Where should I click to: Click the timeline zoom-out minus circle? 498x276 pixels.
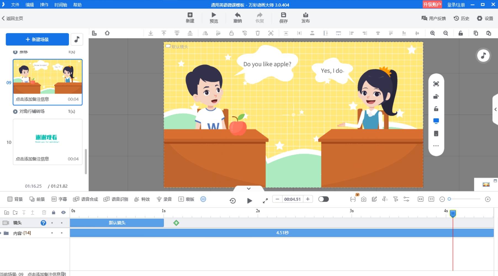click(x=442, y=199)
